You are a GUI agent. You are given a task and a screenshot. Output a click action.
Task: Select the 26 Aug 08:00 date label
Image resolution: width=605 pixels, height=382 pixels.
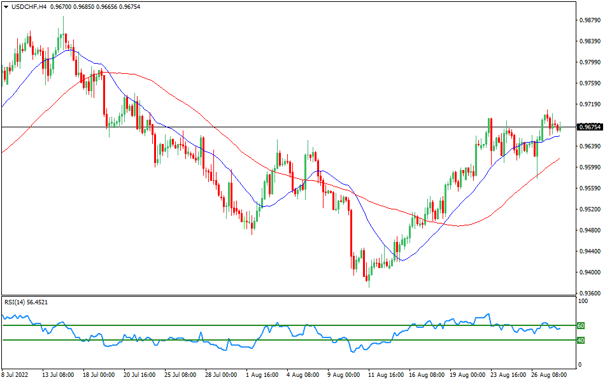548,376
